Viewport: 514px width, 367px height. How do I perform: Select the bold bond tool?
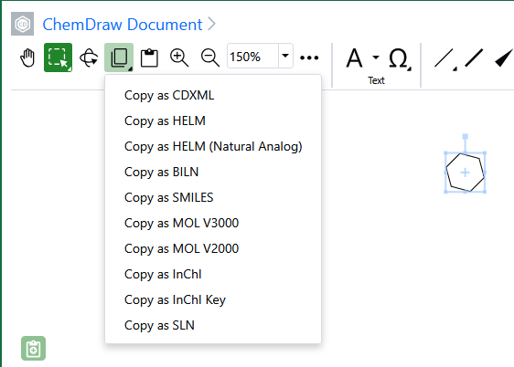tap(474, 58)
